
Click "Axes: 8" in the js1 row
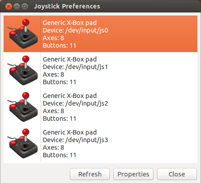point(53,74)
